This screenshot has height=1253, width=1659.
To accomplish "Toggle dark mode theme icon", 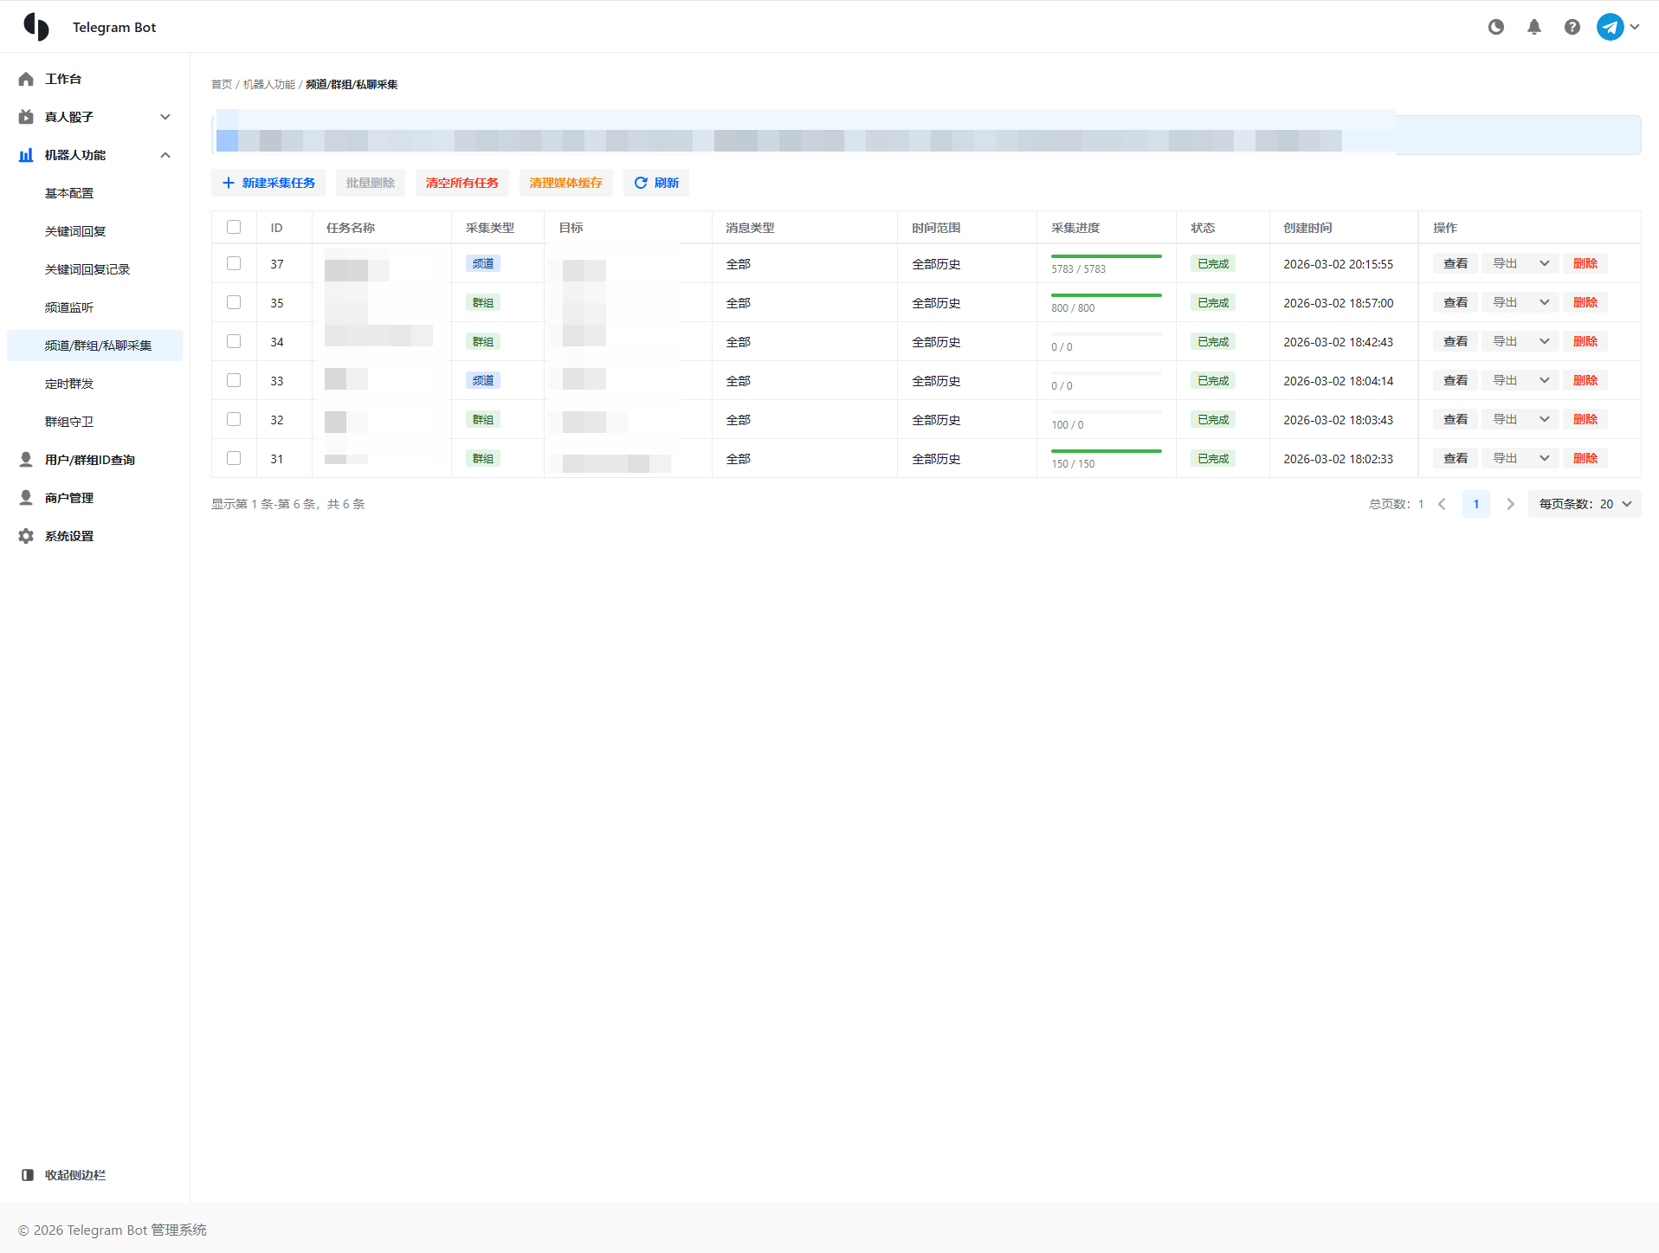I will tap(1495, 27).
